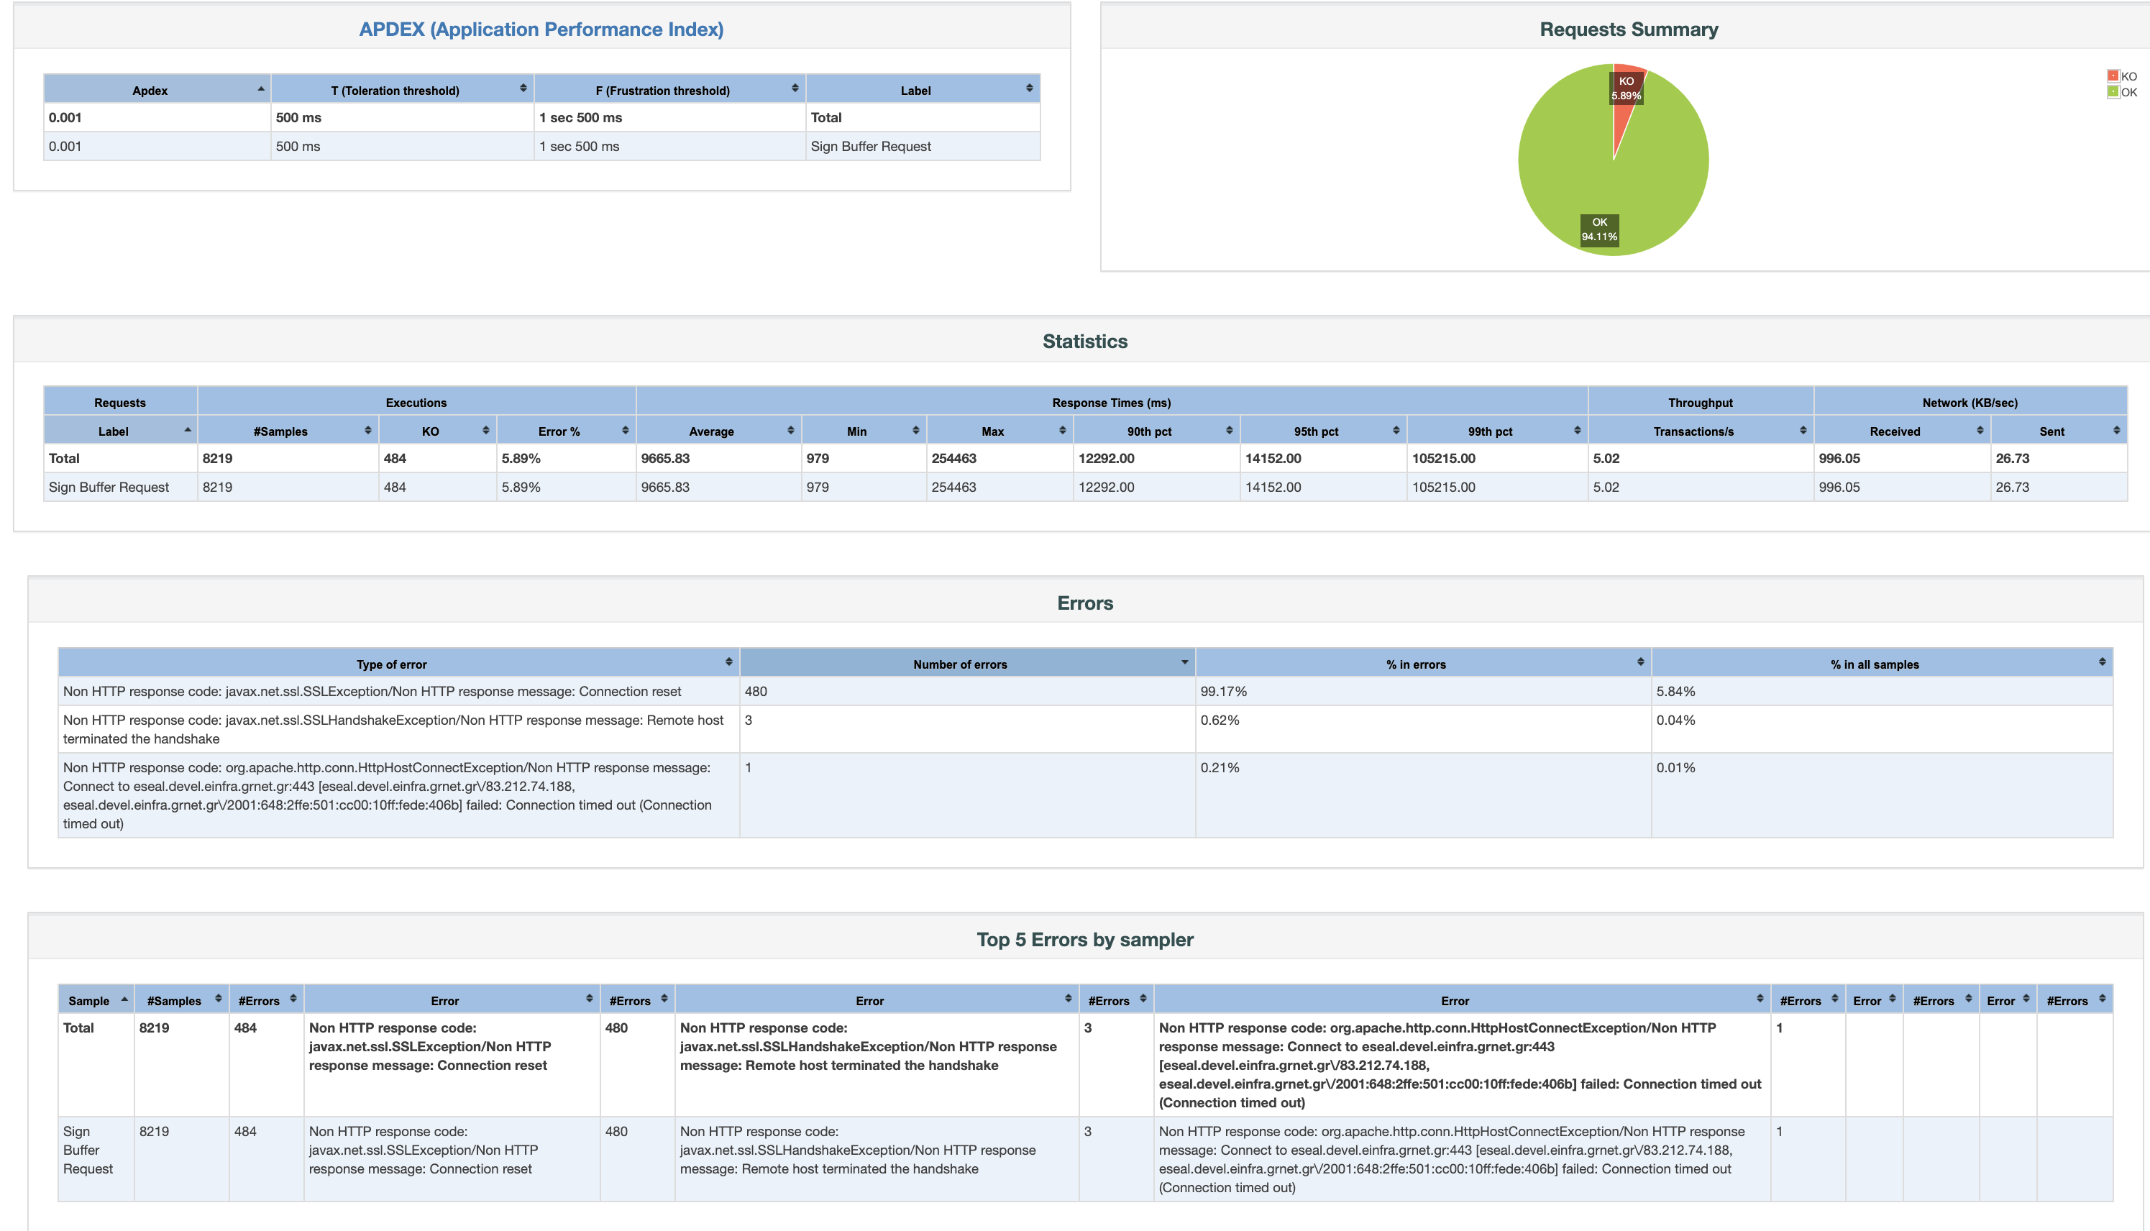The width and height of the screenshot is (2150, 1231).
Task: Sort Statistics by Max column arrow
Action: 1062,430
